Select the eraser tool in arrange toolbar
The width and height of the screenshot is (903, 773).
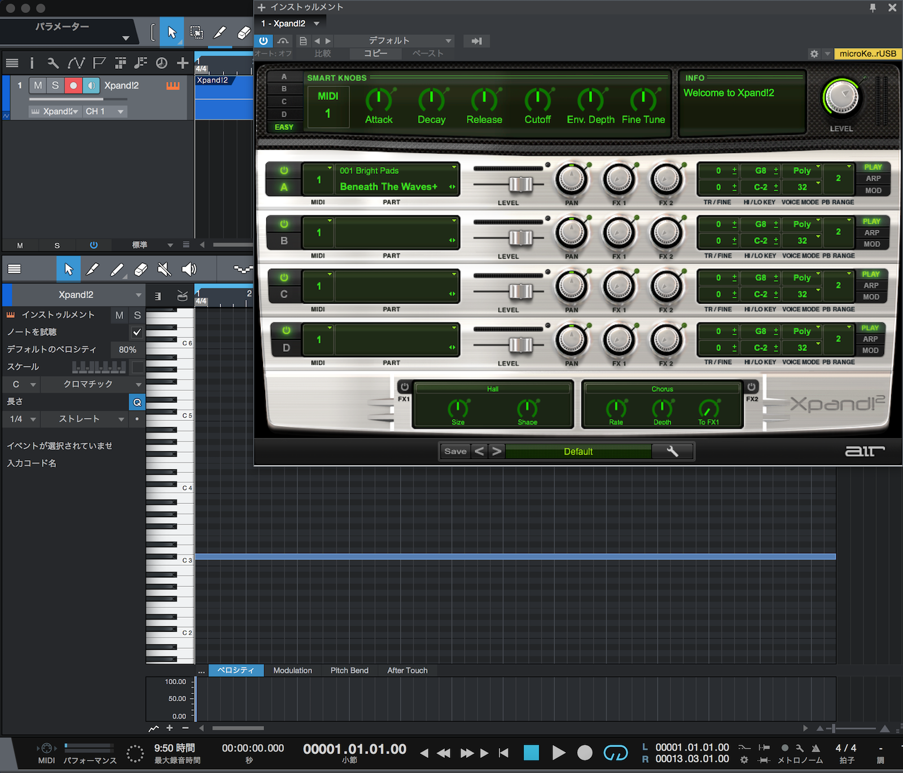(243, 32)
